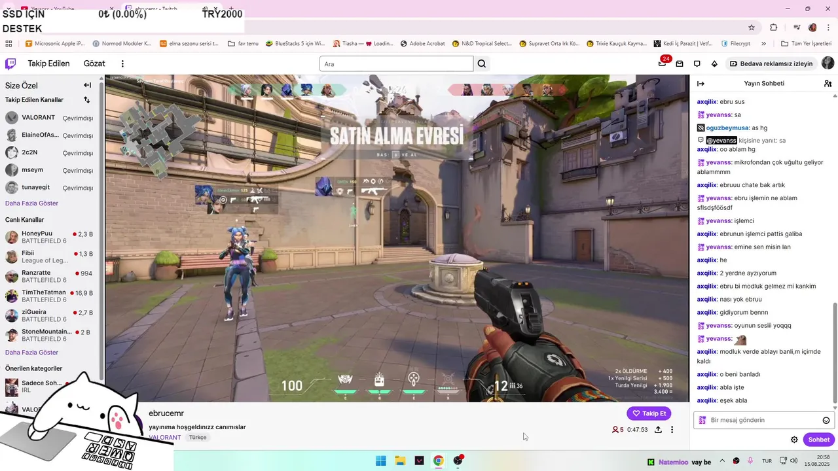Open the fav temu bookmark folder
The image size is (838, 471).
243,44
